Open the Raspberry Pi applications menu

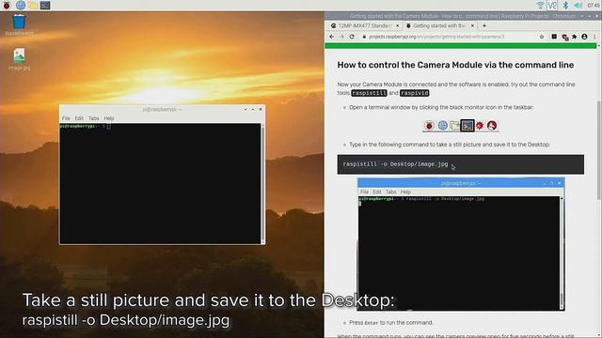(7, 6)
